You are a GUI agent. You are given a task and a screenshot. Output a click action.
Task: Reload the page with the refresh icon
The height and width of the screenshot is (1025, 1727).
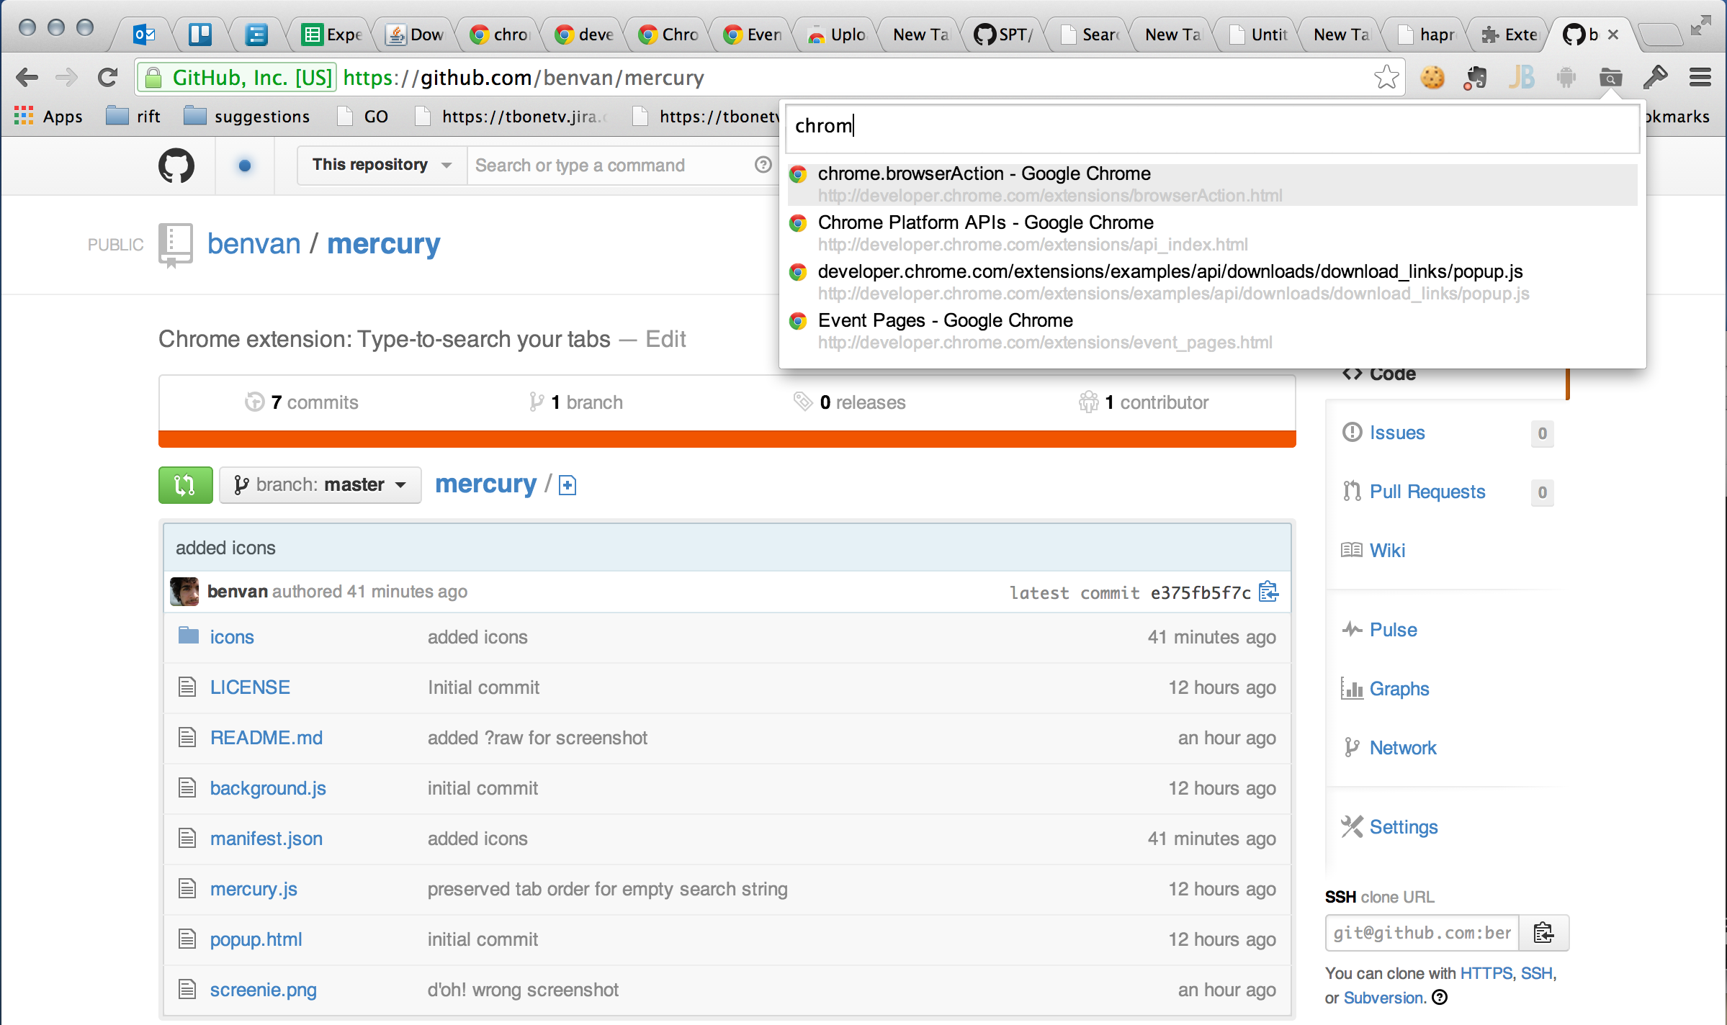click(x=108, y=77)
